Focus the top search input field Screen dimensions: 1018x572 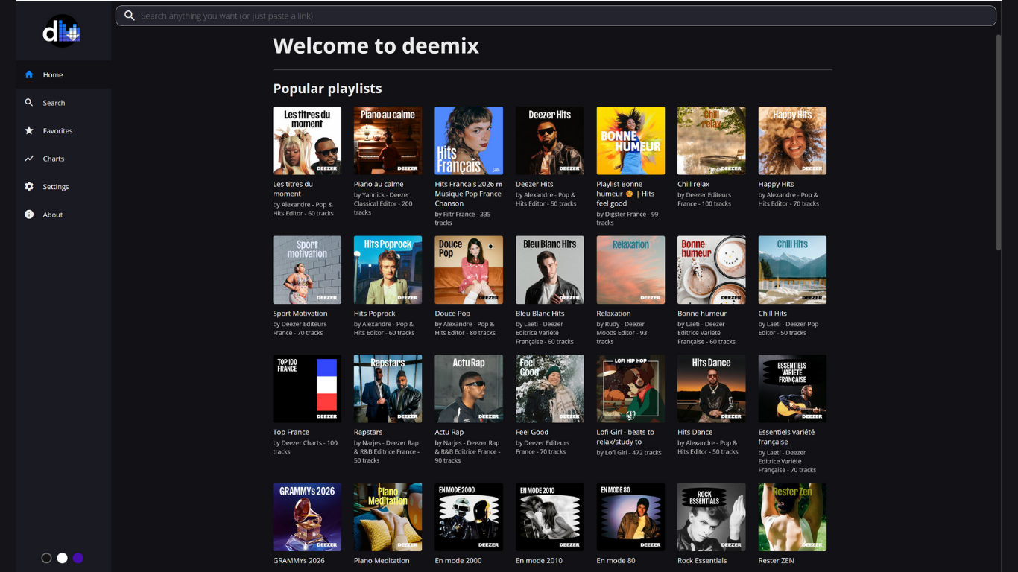pos(559,16)
